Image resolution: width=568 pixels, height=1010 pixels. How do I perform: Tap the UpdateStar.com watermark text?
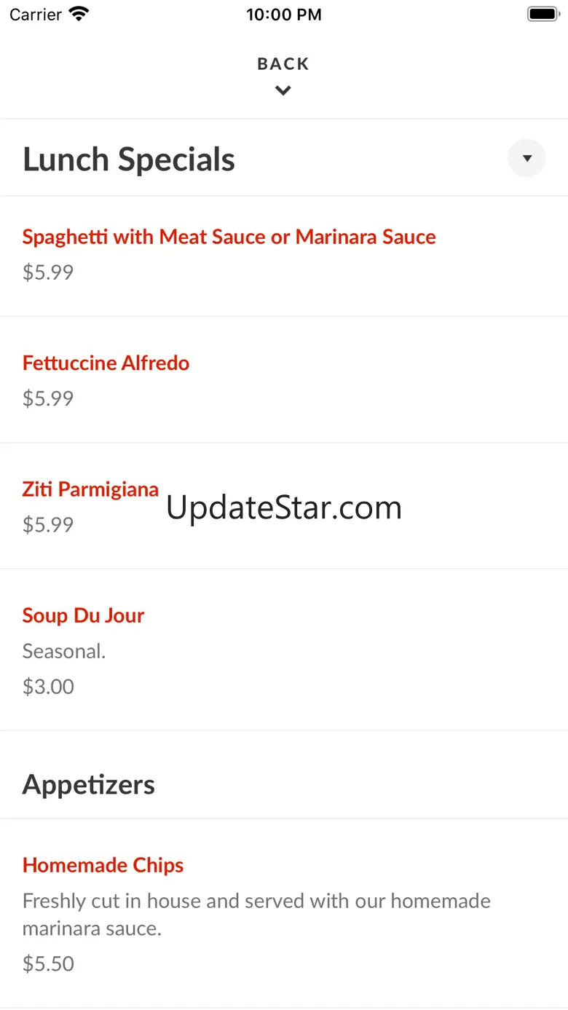284,508
